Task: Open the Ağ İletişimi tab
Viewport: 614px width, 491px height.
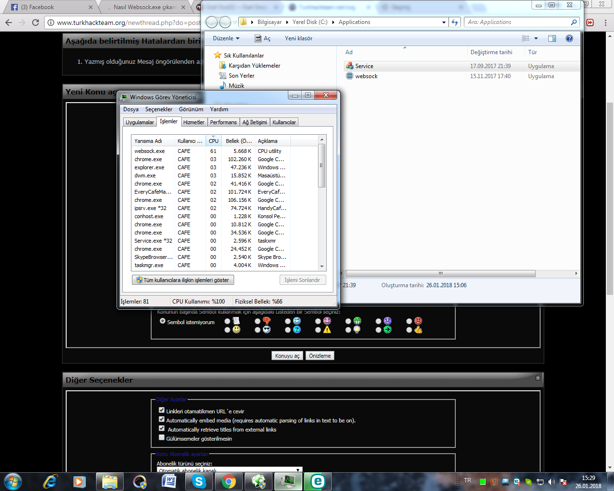Action: [x=255, y=122]
